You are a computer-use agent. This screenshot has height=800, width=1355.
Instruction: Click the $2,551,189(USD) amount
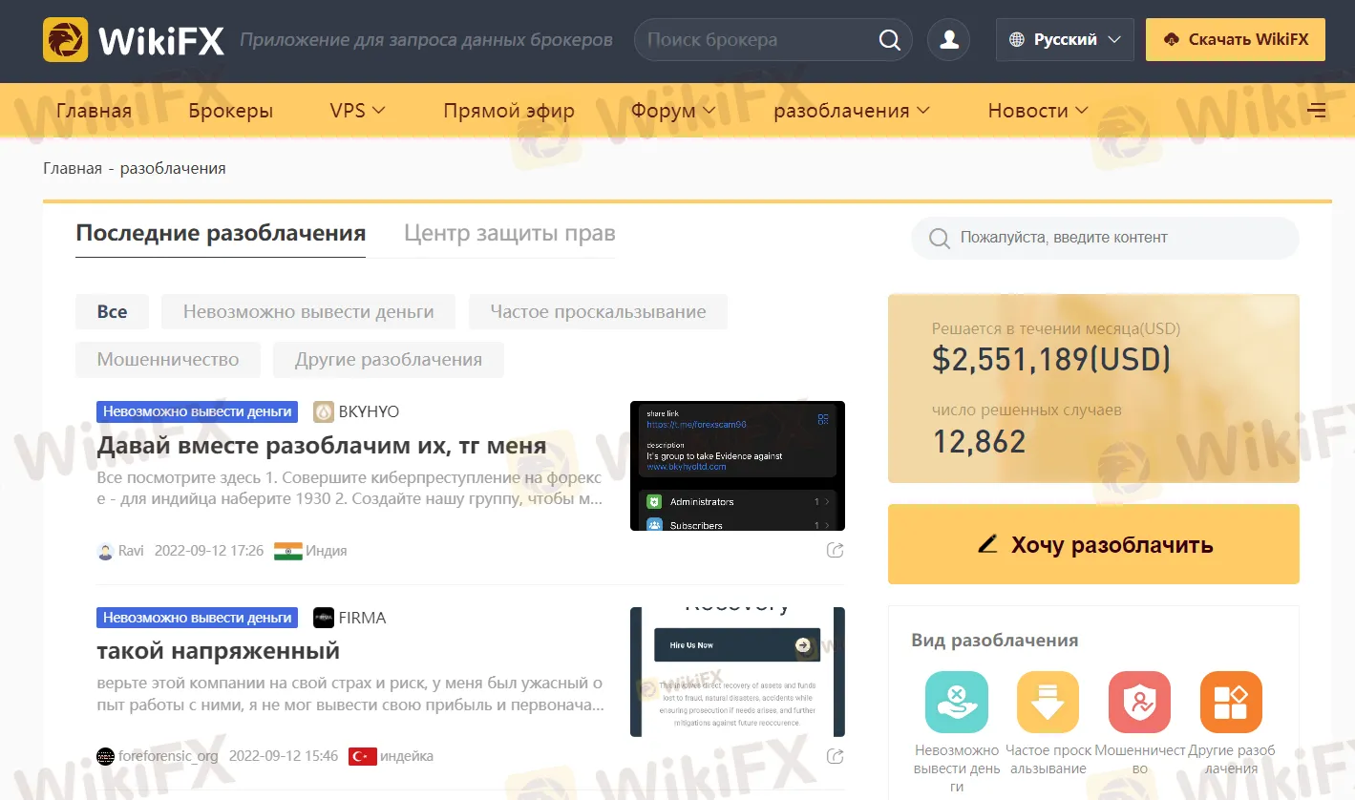[1051, 359]
